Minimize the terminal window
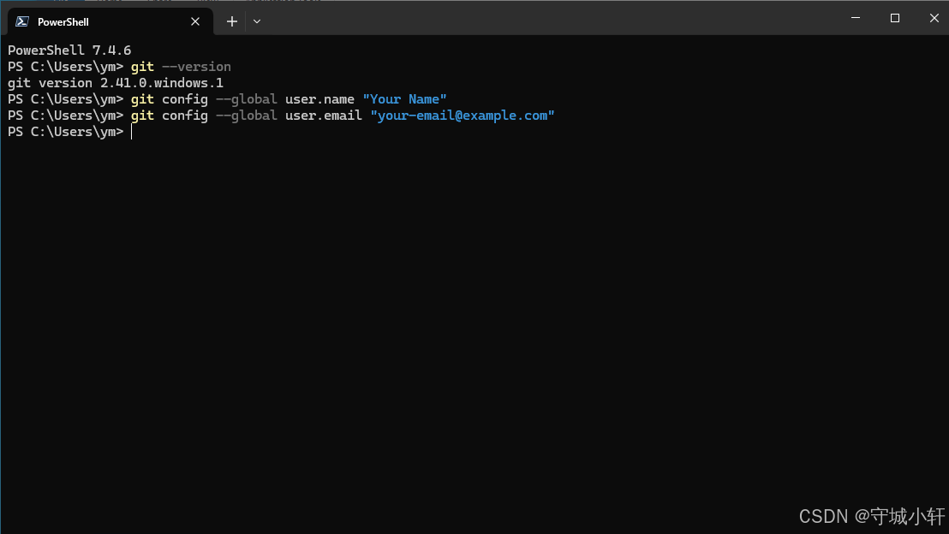949x534 pixels. [855, 18]
